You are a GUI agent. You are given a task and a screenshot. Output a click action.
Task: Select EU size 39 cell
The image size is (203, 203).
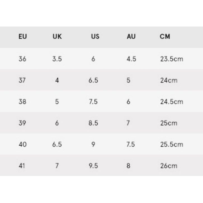[23, 123]
